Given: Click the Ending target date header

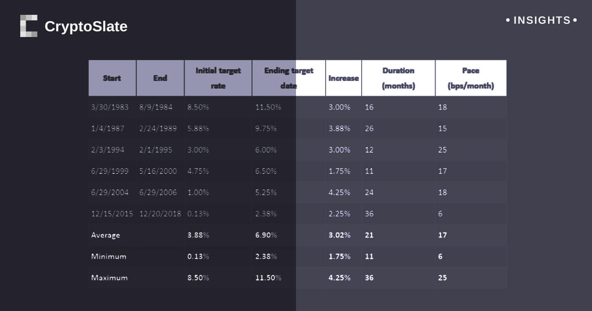Looking at the screenshot, I should [x=289, y=78].
